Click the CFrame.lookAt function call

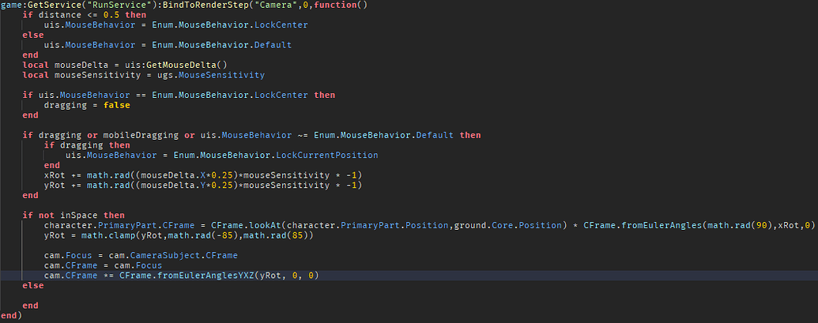(246, 226)
